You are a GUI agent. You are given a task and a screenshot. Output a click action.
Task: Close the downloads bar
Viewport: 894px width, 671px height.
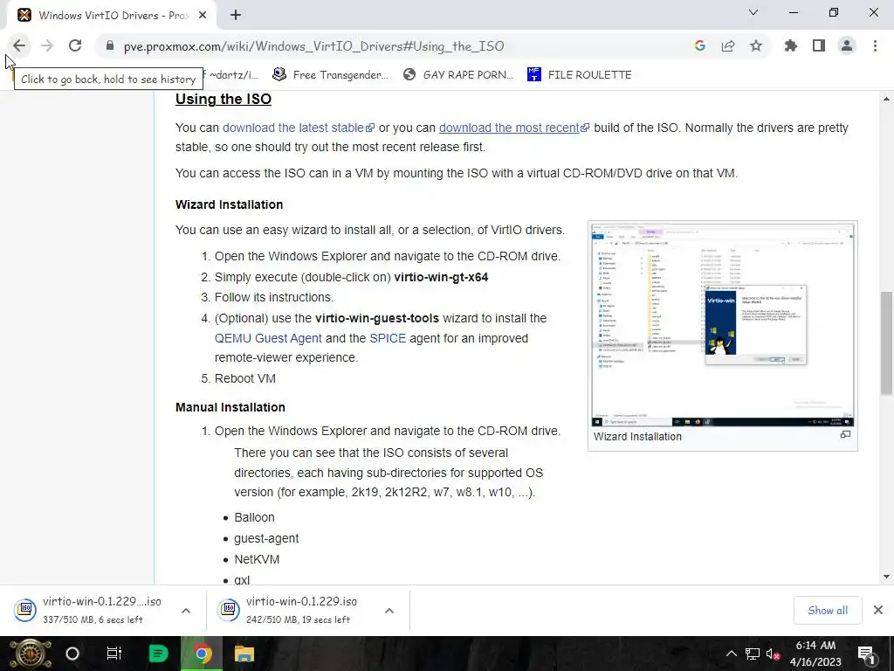coord(878,610)
